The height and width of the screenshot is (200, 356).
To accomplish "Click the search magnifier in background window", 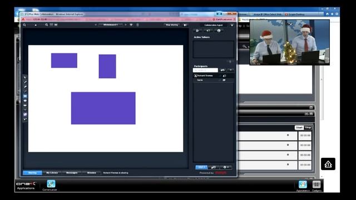I will click(x=244, y=47).
